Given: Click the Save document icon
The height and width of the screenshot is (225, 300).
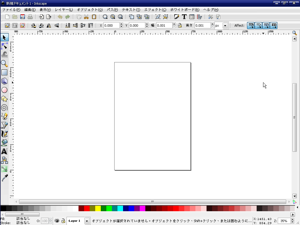Looking at the screenshot, I should point(23,17).
